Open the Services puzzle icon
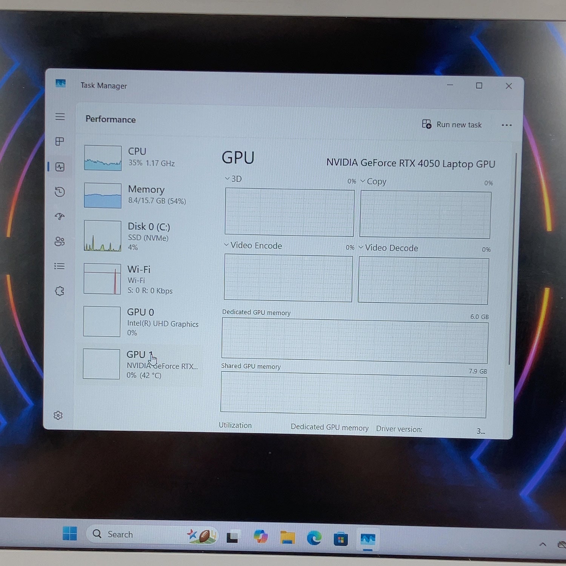Viewport: 566px width, 566px height. [x=59, y=291]
